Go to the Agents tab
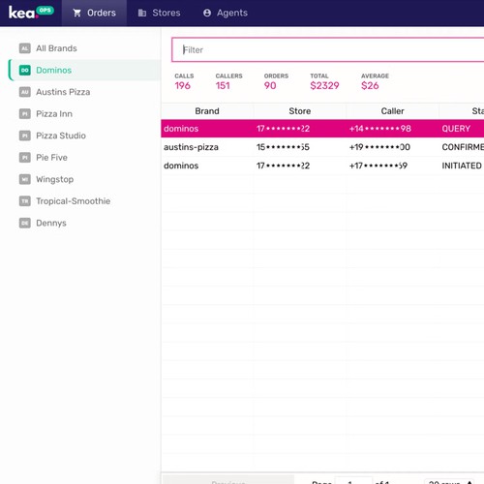484x484 pixels. click(x=226, y=13)
